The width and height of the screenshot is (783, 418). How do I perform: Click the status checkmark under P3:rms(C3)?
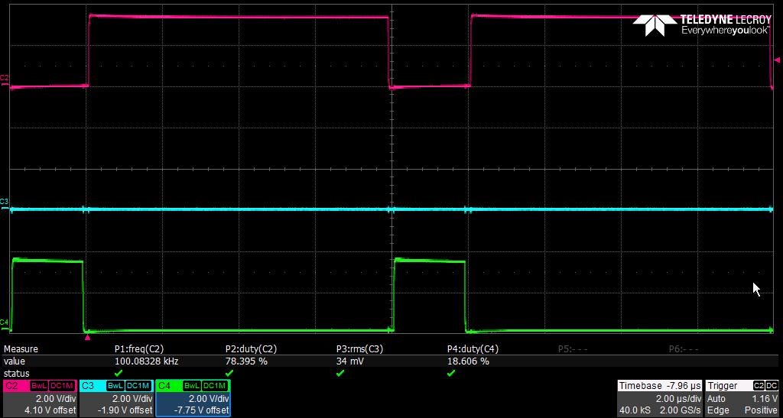pos(340,373)
